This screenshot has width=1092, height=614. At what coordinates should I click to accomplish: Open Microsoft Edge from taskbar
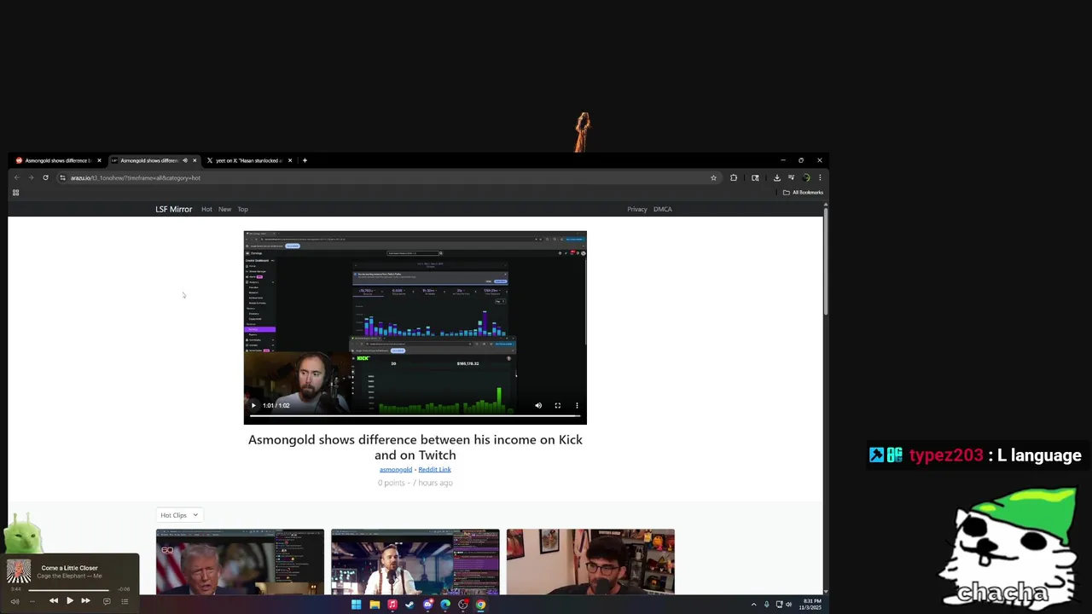445,605
